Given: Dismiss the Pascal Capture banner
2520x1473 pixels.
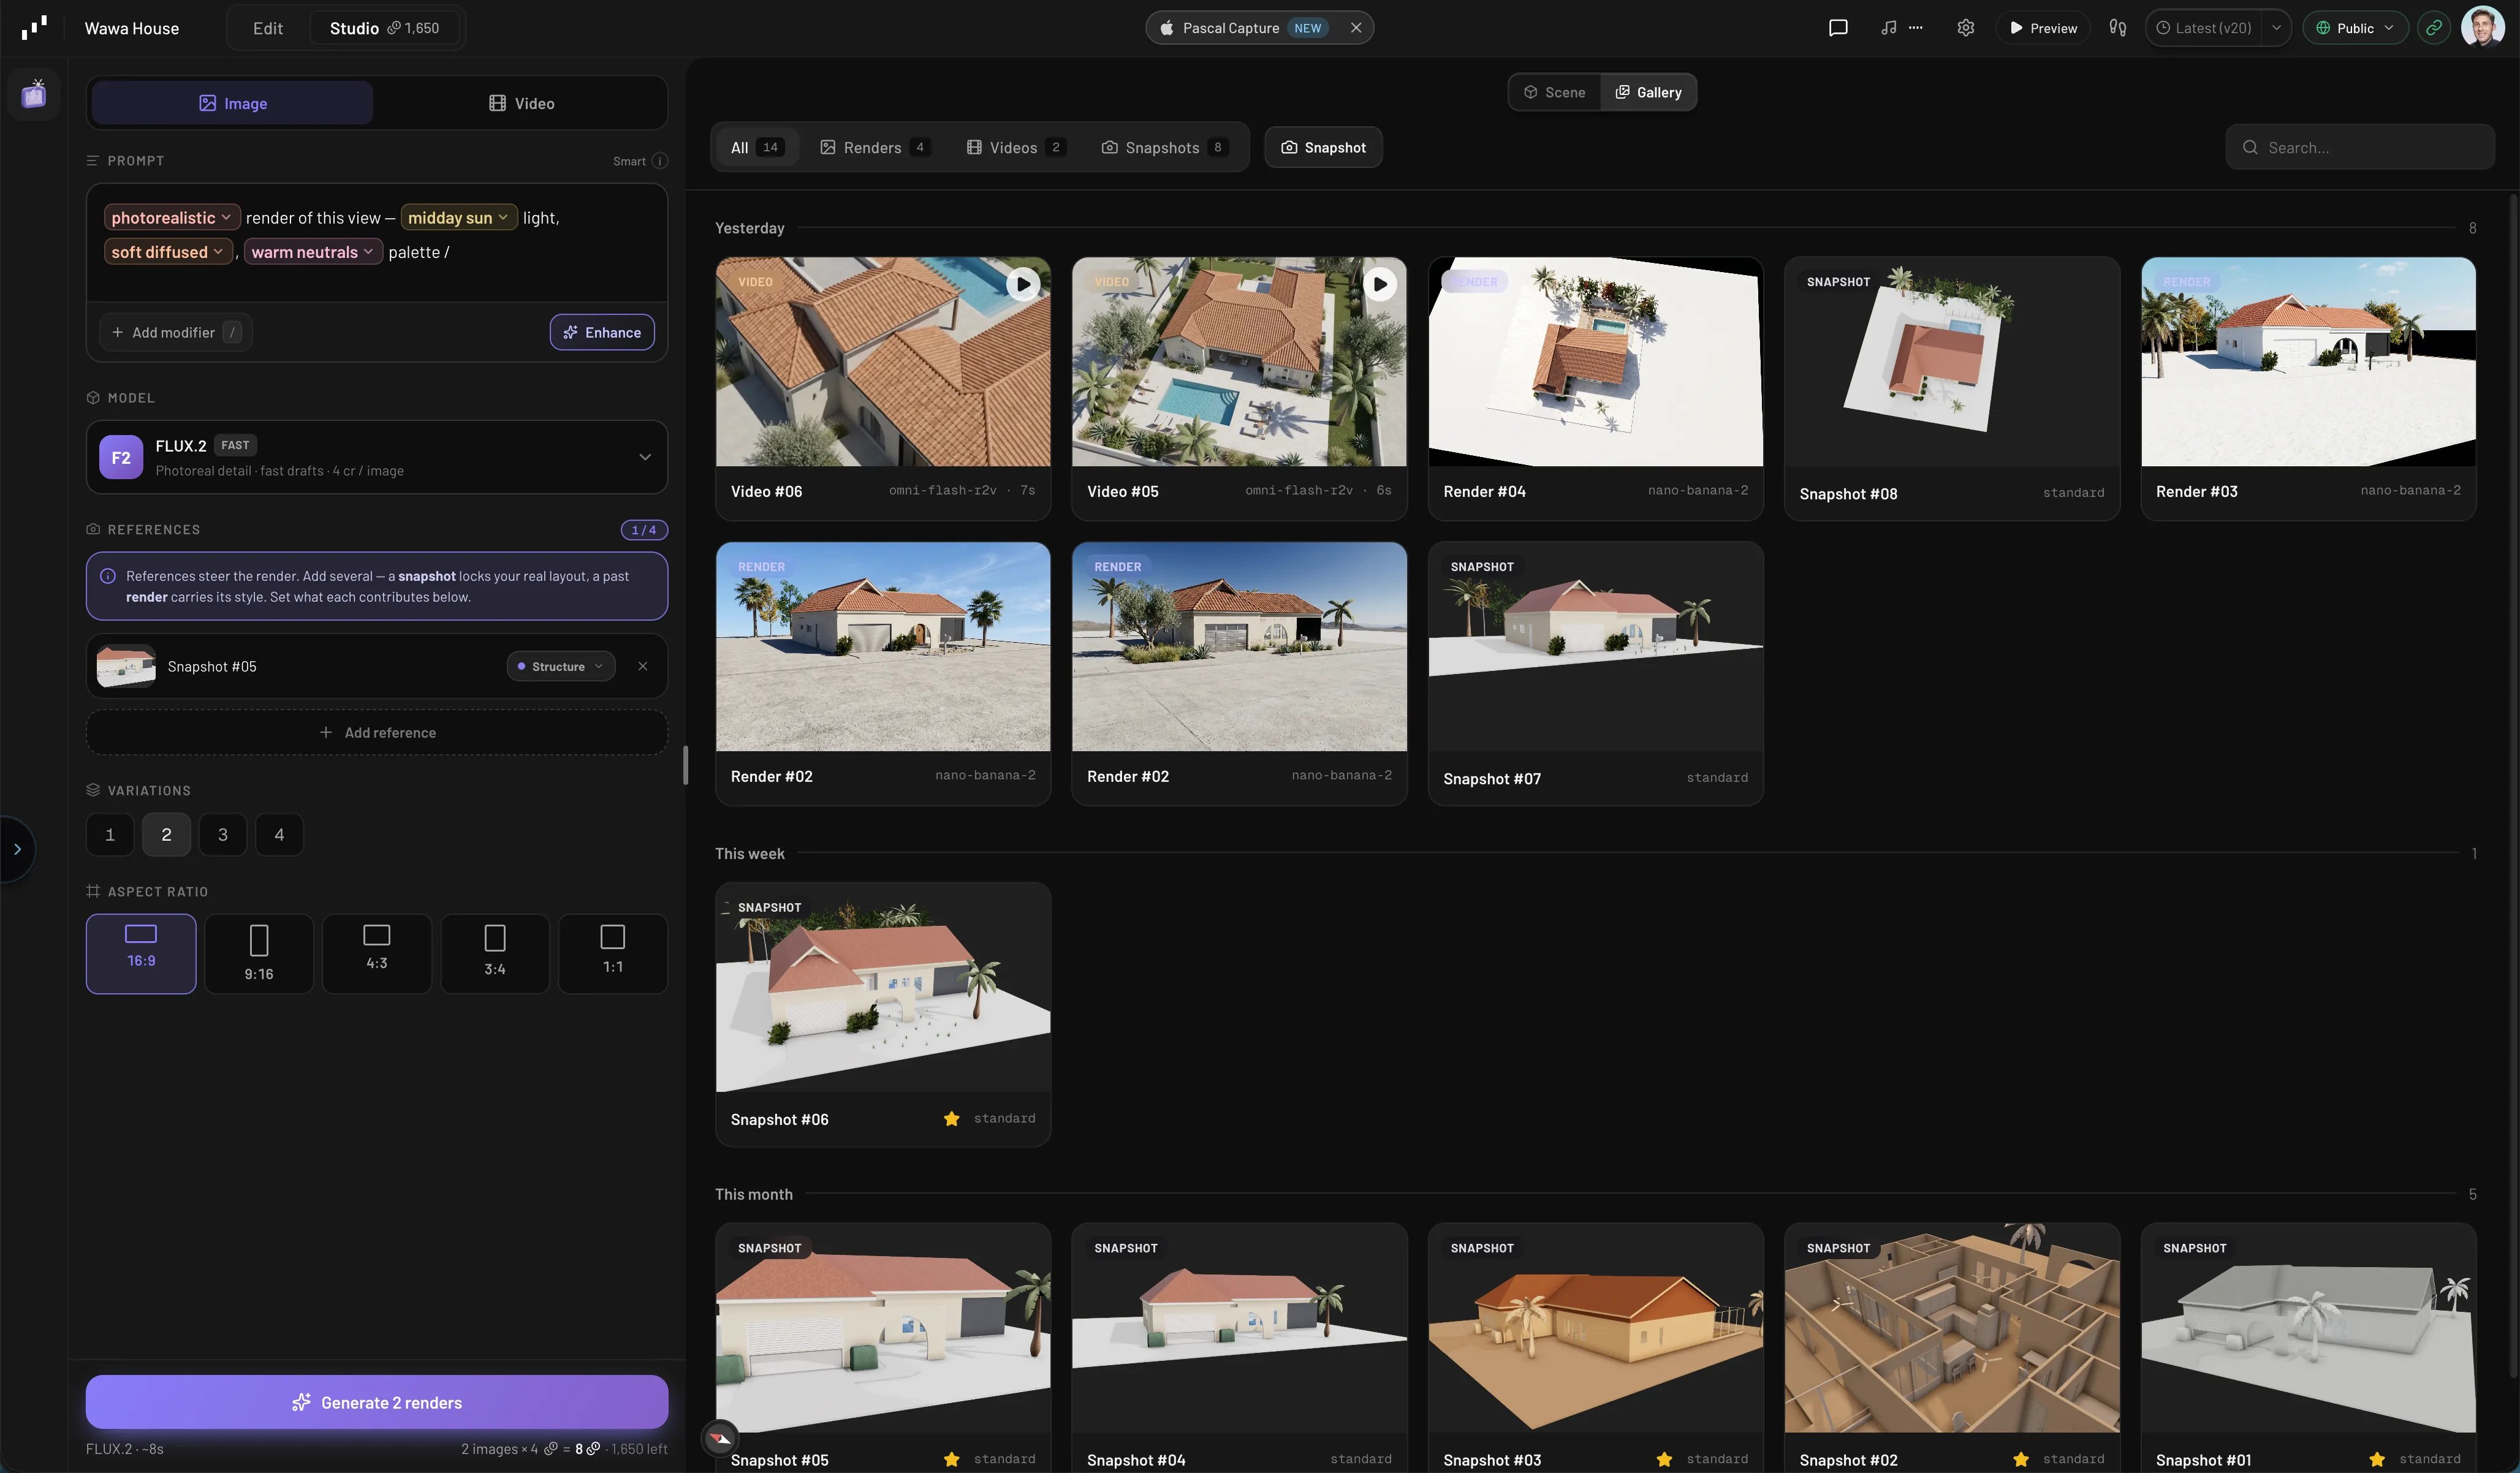Looking at the screenshot, I should pyautogui.click(x=1356, y=28).
